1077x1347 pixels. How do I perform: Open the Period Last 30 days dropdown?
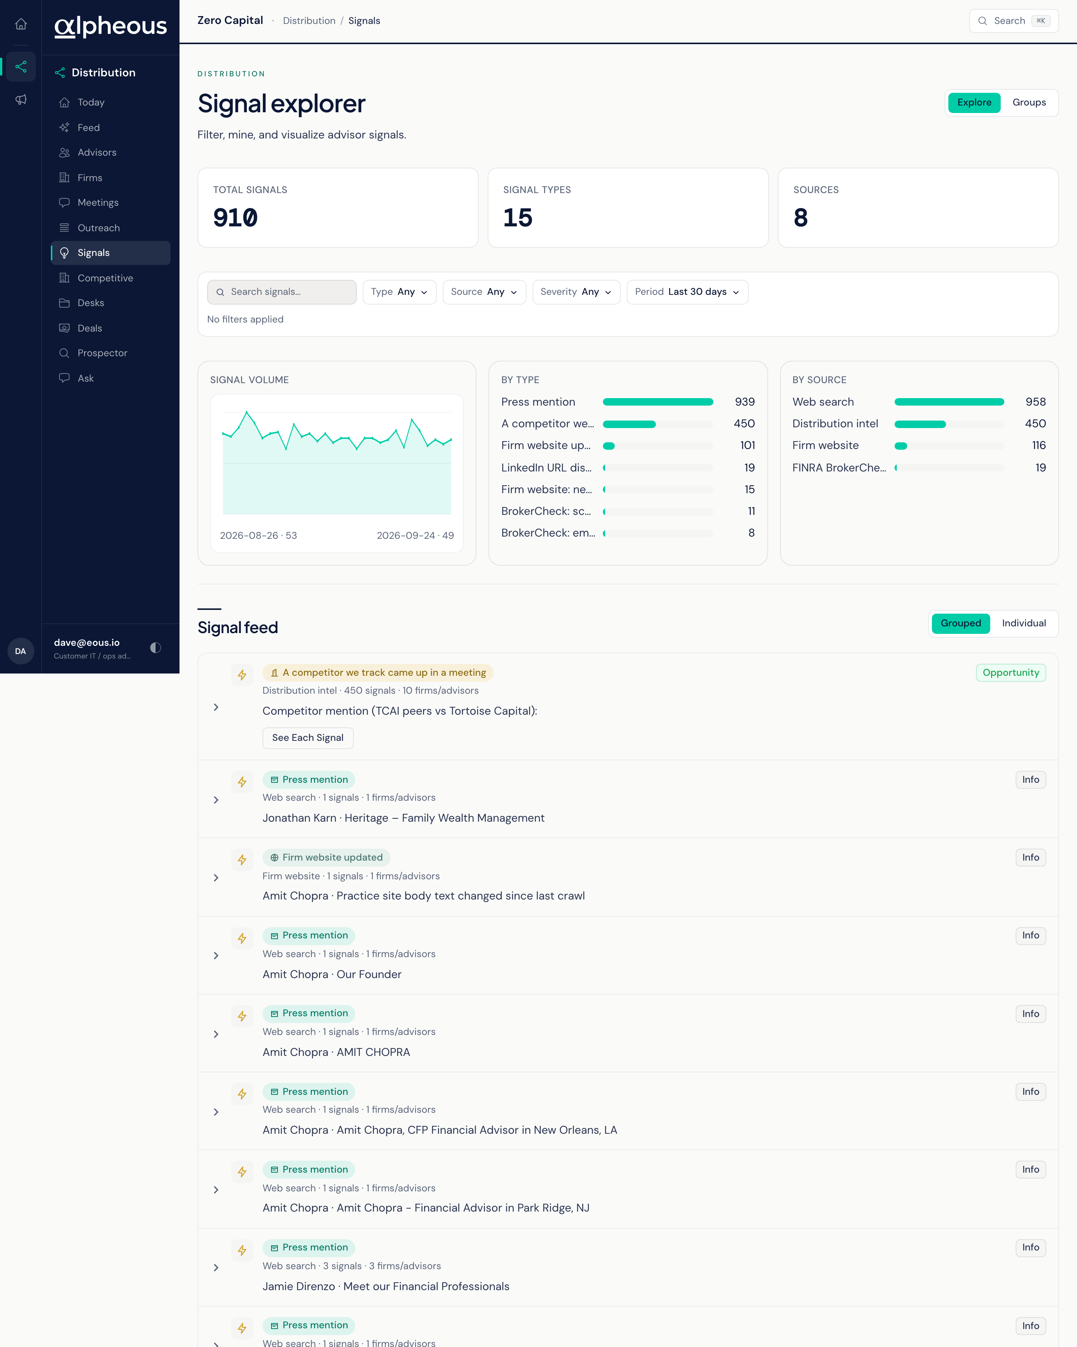coord(687,292)
